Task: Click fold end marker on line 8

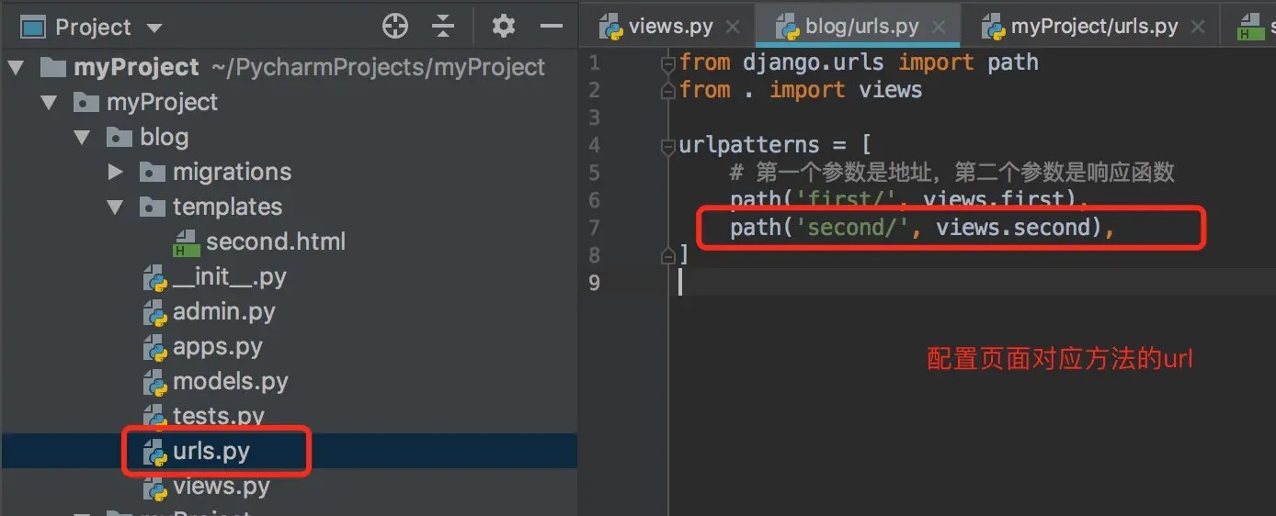Action: coord(669,256)
